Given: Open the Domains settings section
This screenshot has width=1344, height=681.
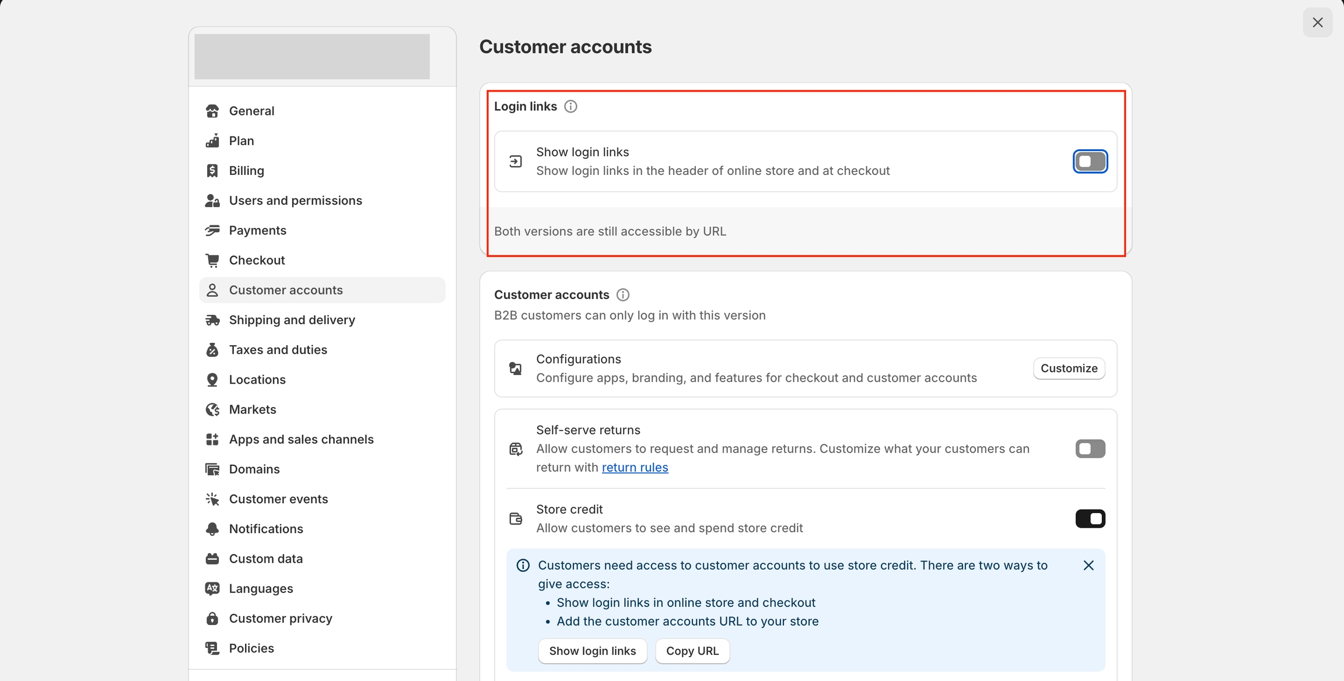Looking at the screenshot, I should coord(254,469).
